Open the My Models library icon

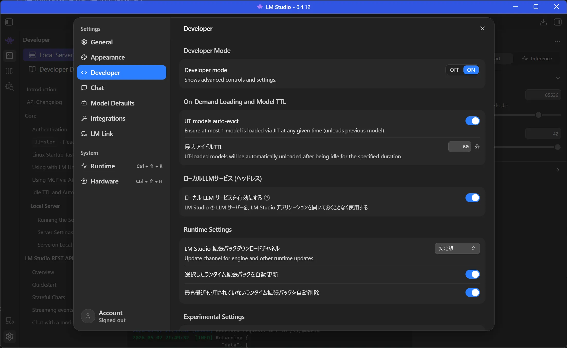point(10,71)
